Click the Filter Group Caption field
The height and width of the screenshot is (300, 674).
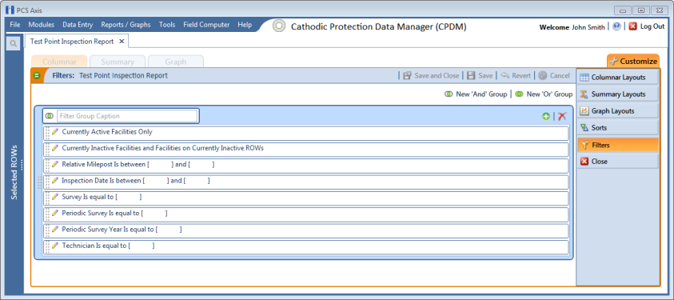coord(127,116)
